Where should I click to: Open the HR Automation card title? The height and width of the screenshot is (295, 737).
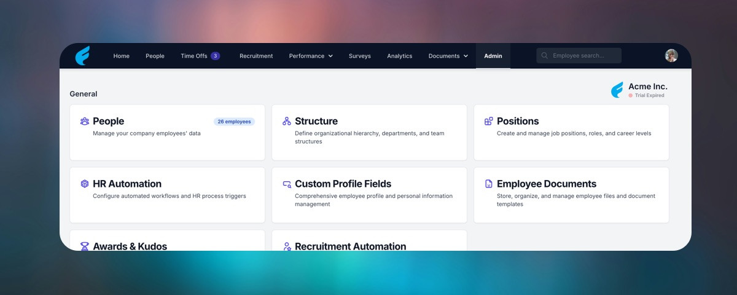click(127, 184)
